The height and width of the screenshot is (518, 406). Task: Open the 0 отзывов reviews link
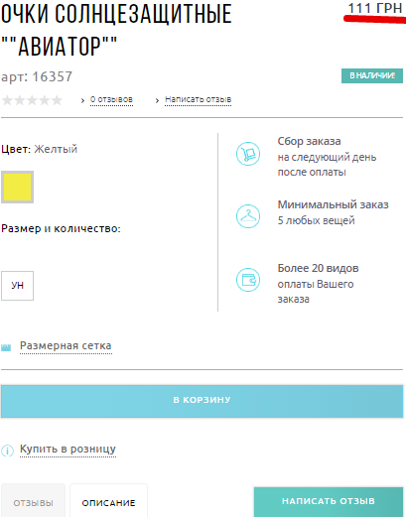[x=111, y=99]
